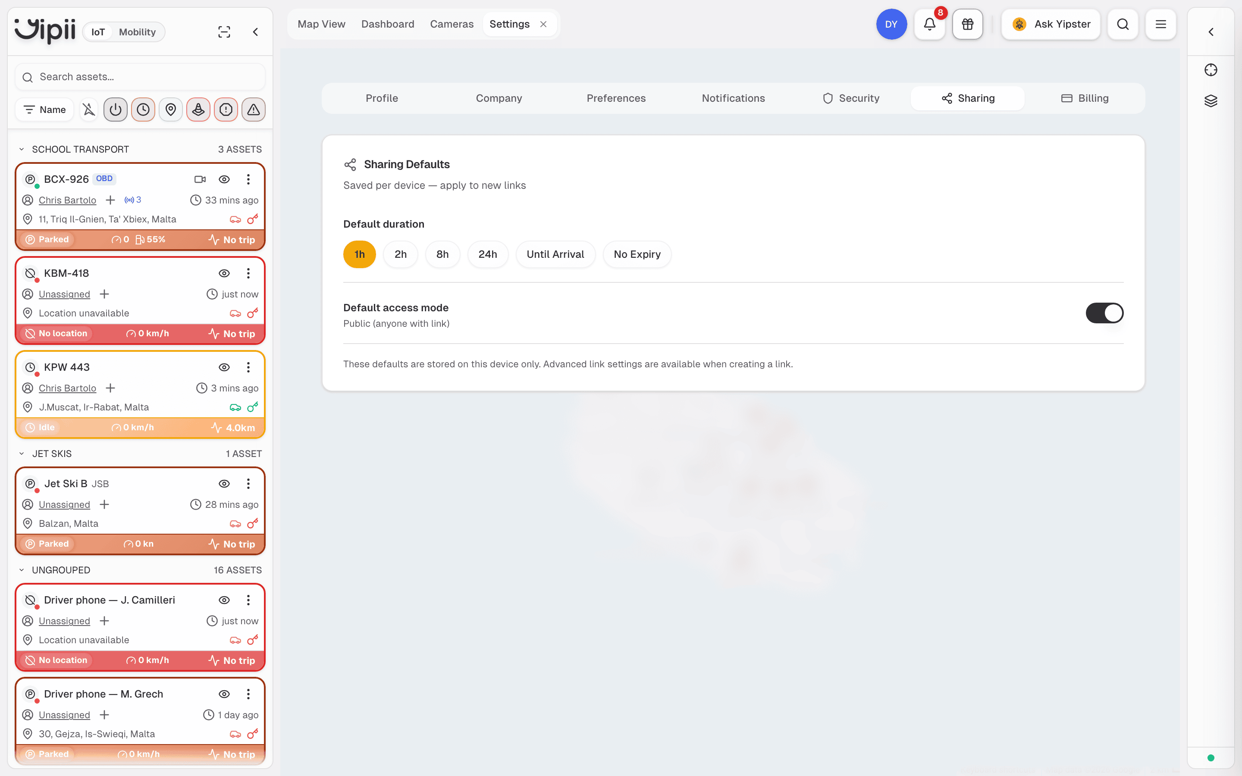Image resolution: width=1242 pixels, height=776 pixels.
Task: Toggle visibility eye for Driver phone J. Camilleri
Action: pos(224,600)
